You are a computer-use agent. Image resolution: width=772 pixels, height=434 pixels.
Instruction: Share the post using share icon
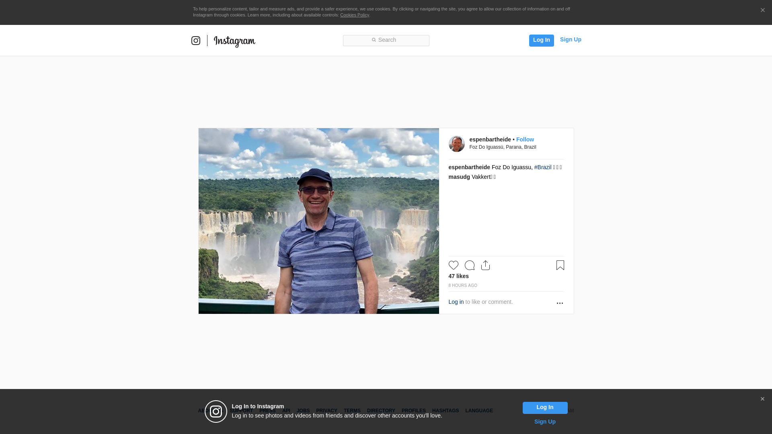485,265
